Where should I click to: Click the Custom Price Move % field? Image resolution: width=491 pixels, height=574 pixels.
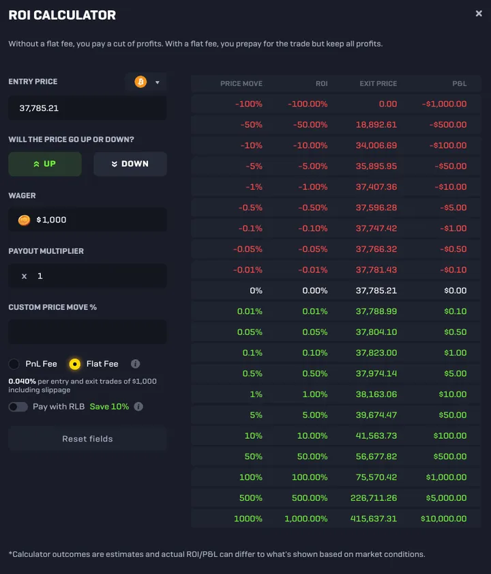[87, 332]
